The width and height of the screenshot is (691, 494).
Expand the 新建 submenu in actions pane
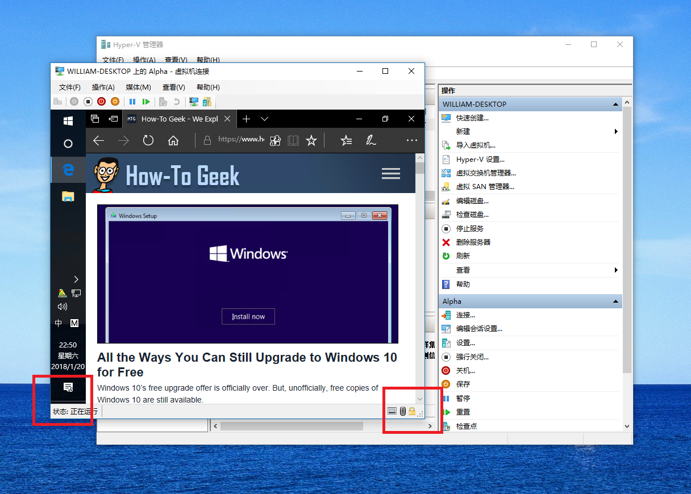(x=616, y=132)
